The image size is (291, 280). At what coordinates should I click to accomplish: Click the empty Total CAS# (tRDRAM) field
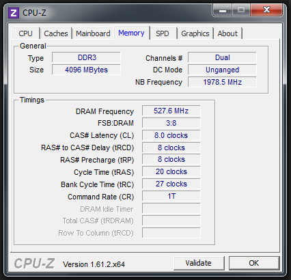[171, 221]
